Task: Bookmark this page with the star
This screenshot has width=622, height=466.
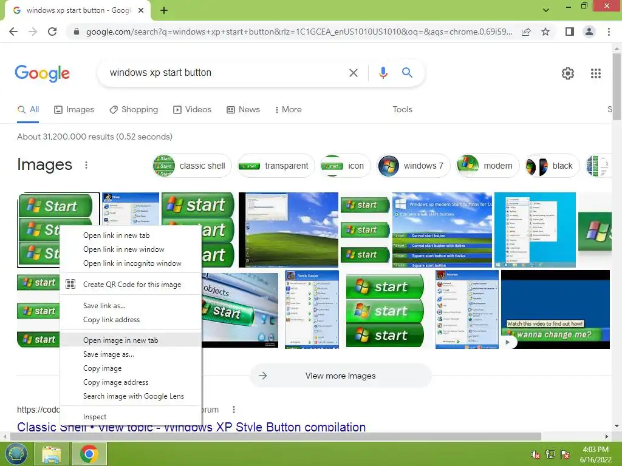Action: point(545,32)
